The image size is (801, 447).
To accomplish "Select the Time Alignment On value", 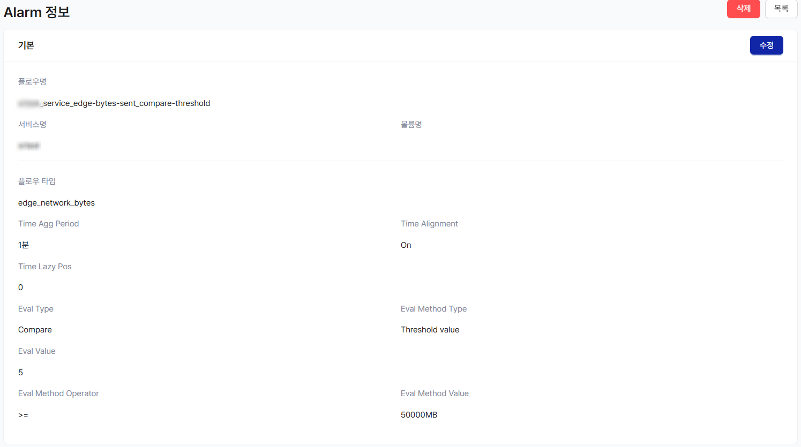I will coord(406,245).
